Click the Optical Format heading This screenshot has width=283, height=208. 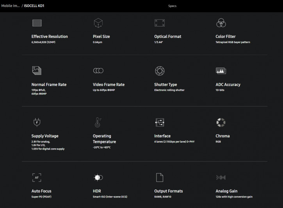pyautogui.click(x=168, y=36)
